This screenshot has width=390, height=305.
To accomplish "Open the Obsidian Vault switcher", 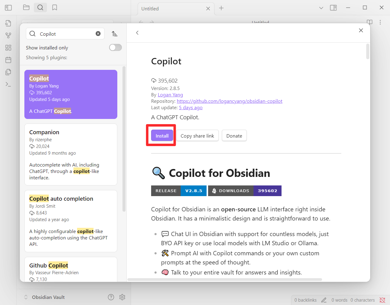I will (x=44, y=297).
